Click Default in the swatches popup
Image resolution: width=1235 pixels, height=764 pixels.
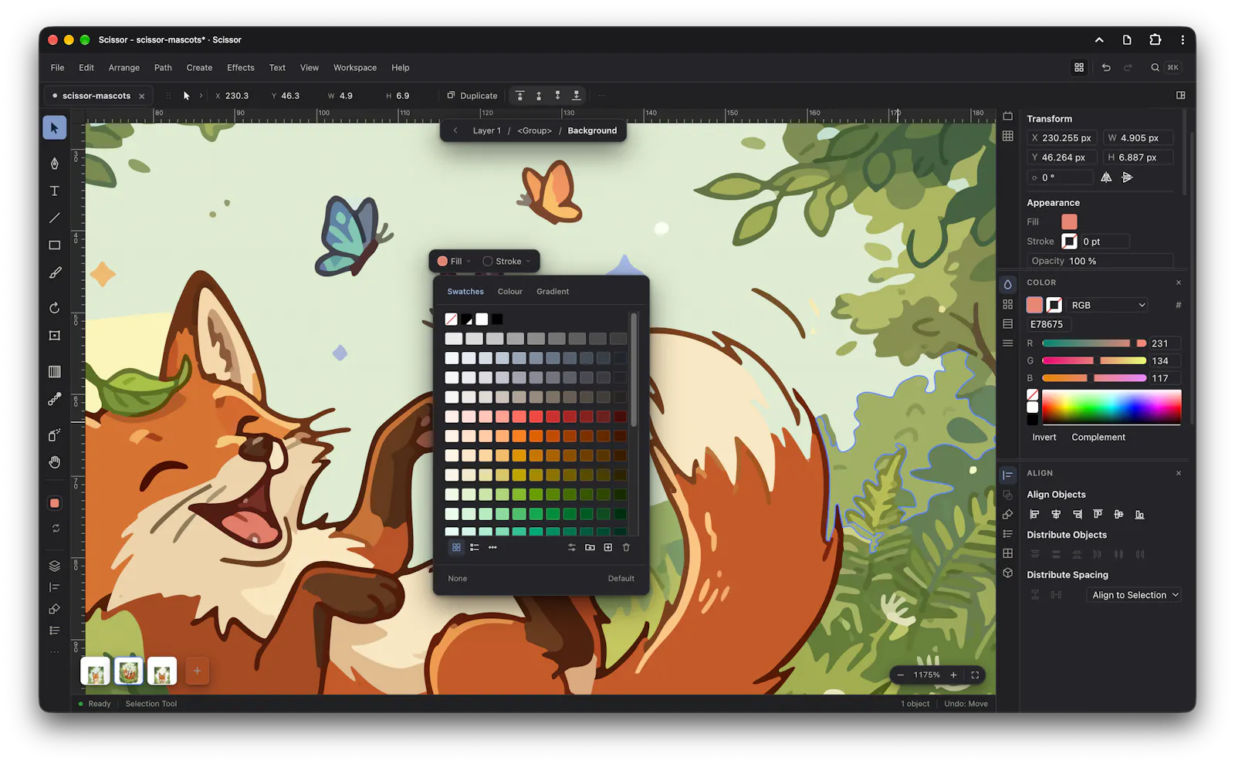tap(621, 579)
